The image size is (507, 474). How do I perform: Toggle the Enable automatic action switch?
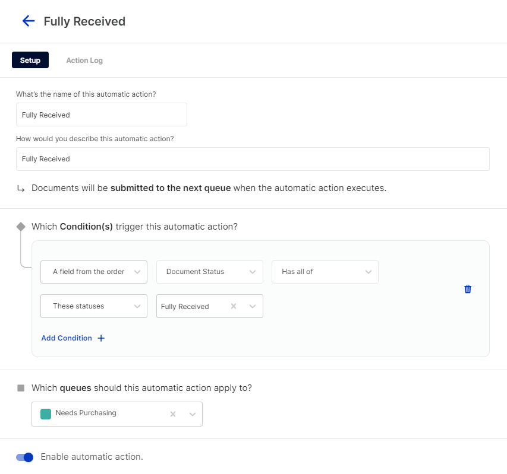pos(25,457)
